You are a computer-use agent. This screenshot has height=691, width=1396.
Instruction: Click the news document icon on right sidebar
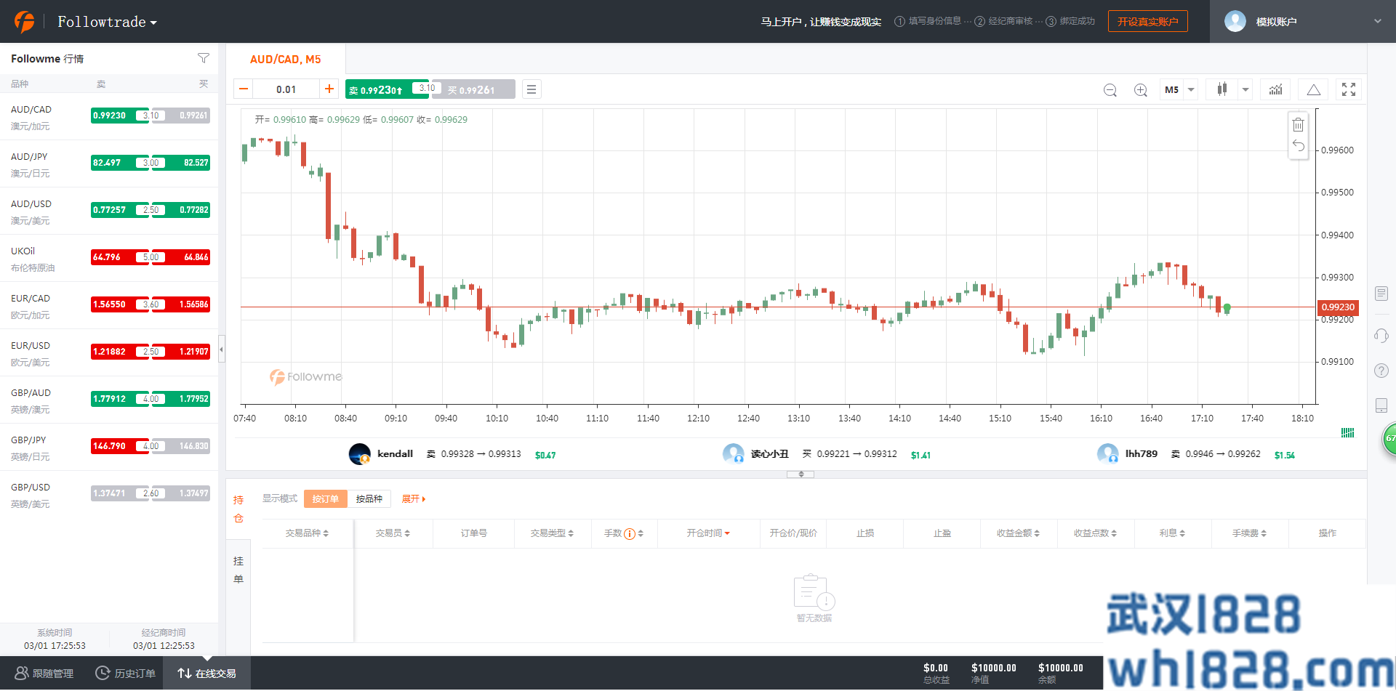pos(1381,294)
